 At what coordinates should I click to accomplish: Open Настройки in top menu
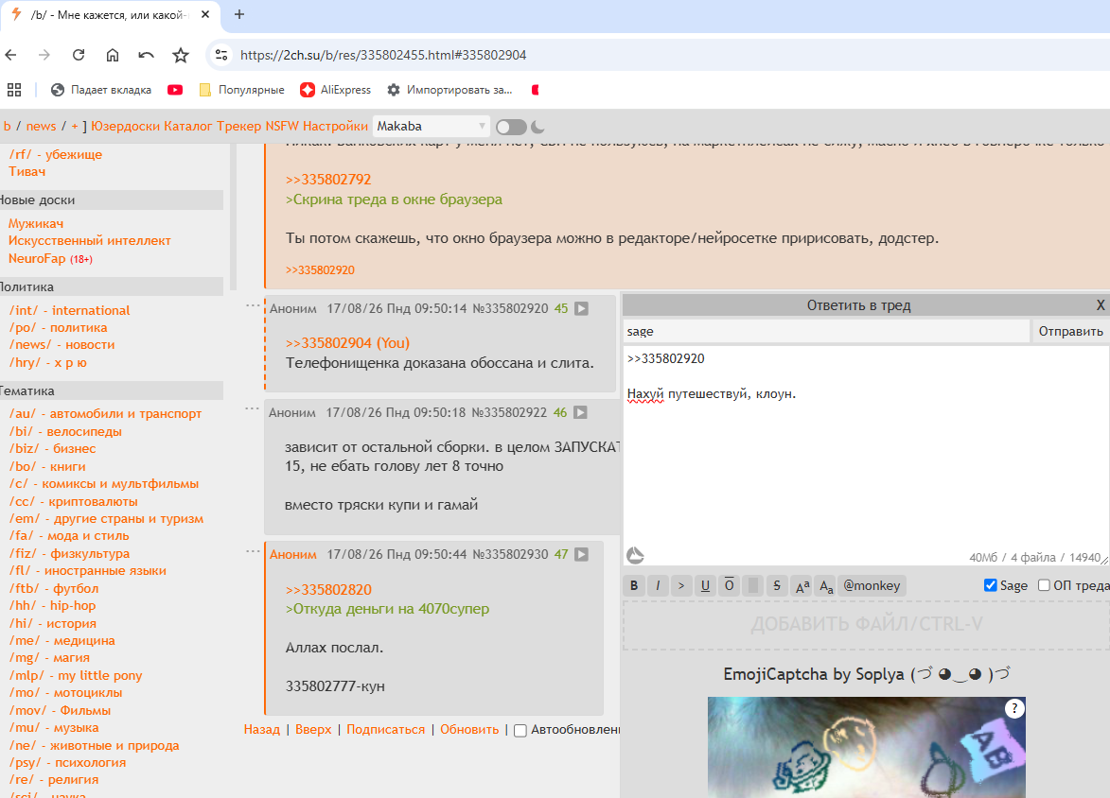coord(336,126)
